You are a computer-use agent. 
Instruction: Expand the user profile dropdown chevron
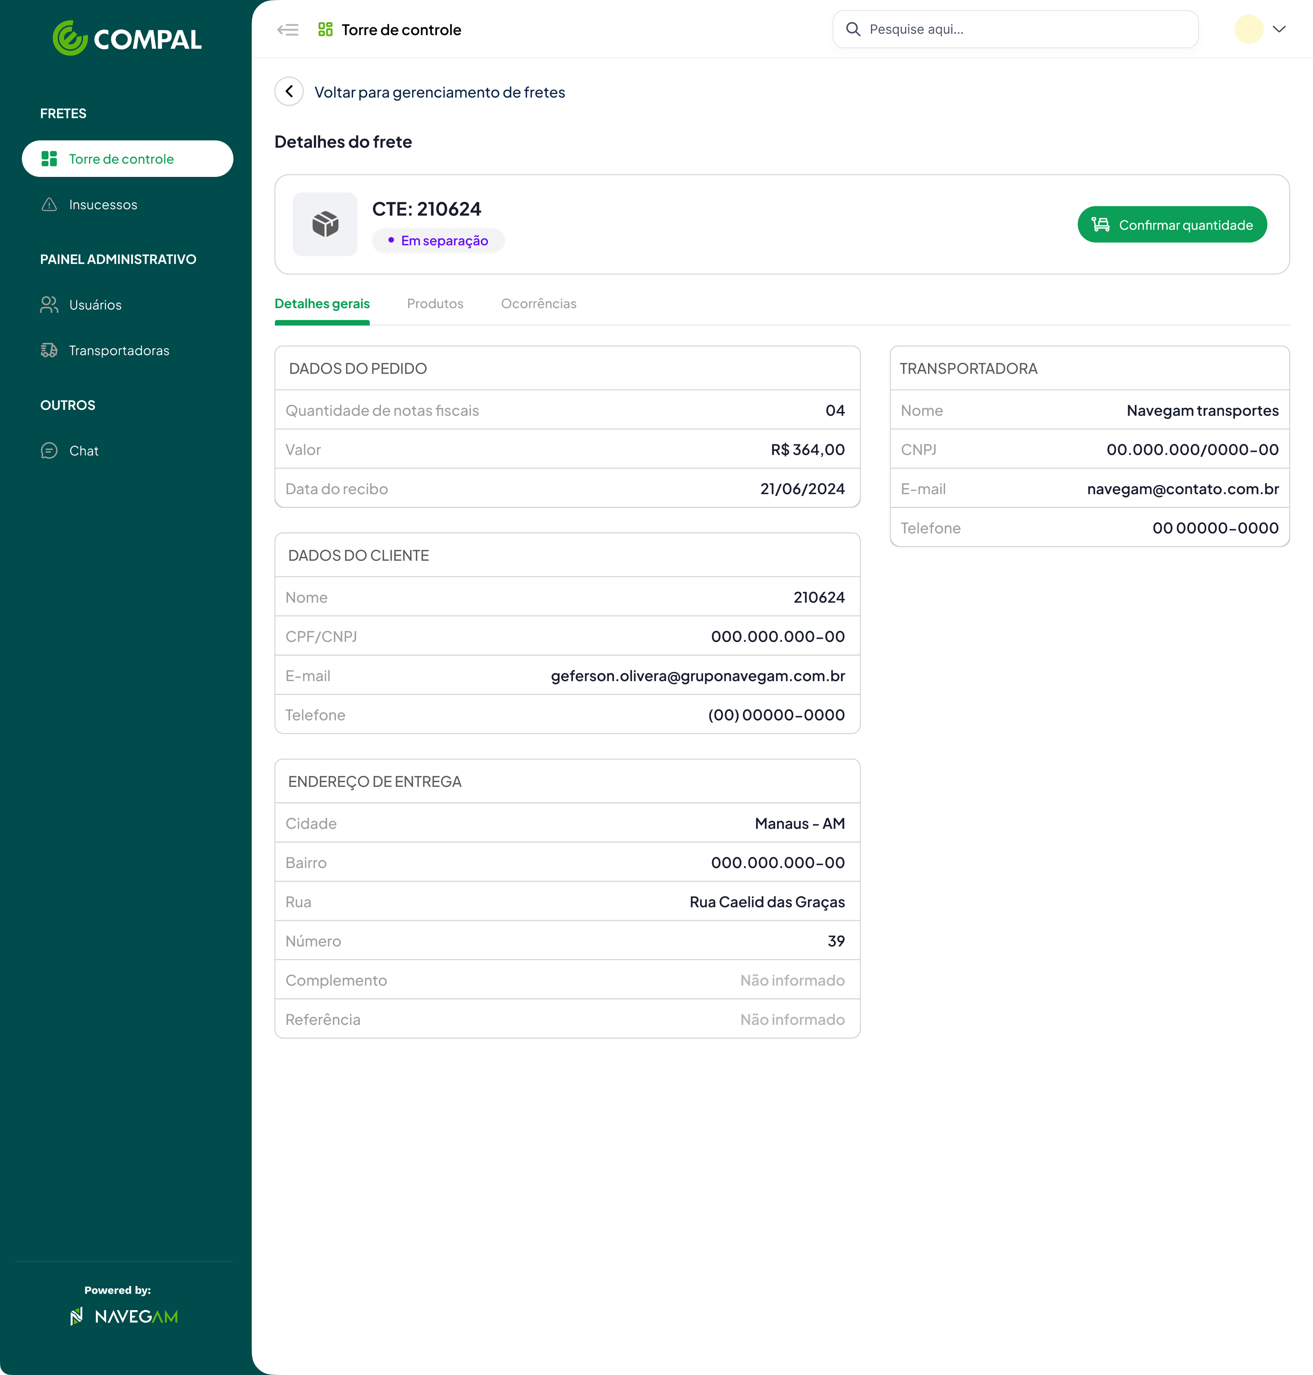(1281, 30)
